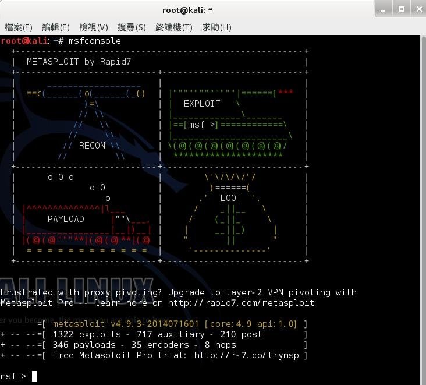Click the terminal vertical scrollbar
This screenshot has width=426, height=385.
(423, 209)
